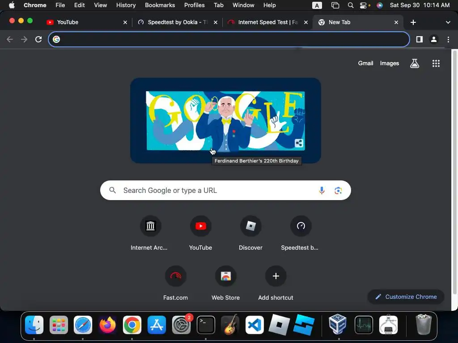Click Customize Chrome button
This screenshot has width=458, height=343.
(x=406, y=297)
